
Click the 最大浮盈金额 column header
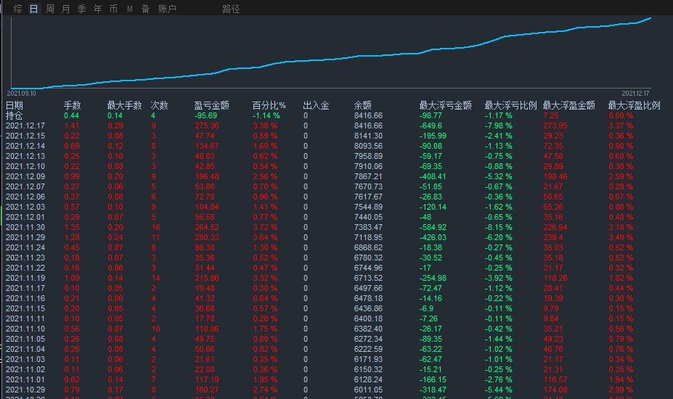pos(568,105)
